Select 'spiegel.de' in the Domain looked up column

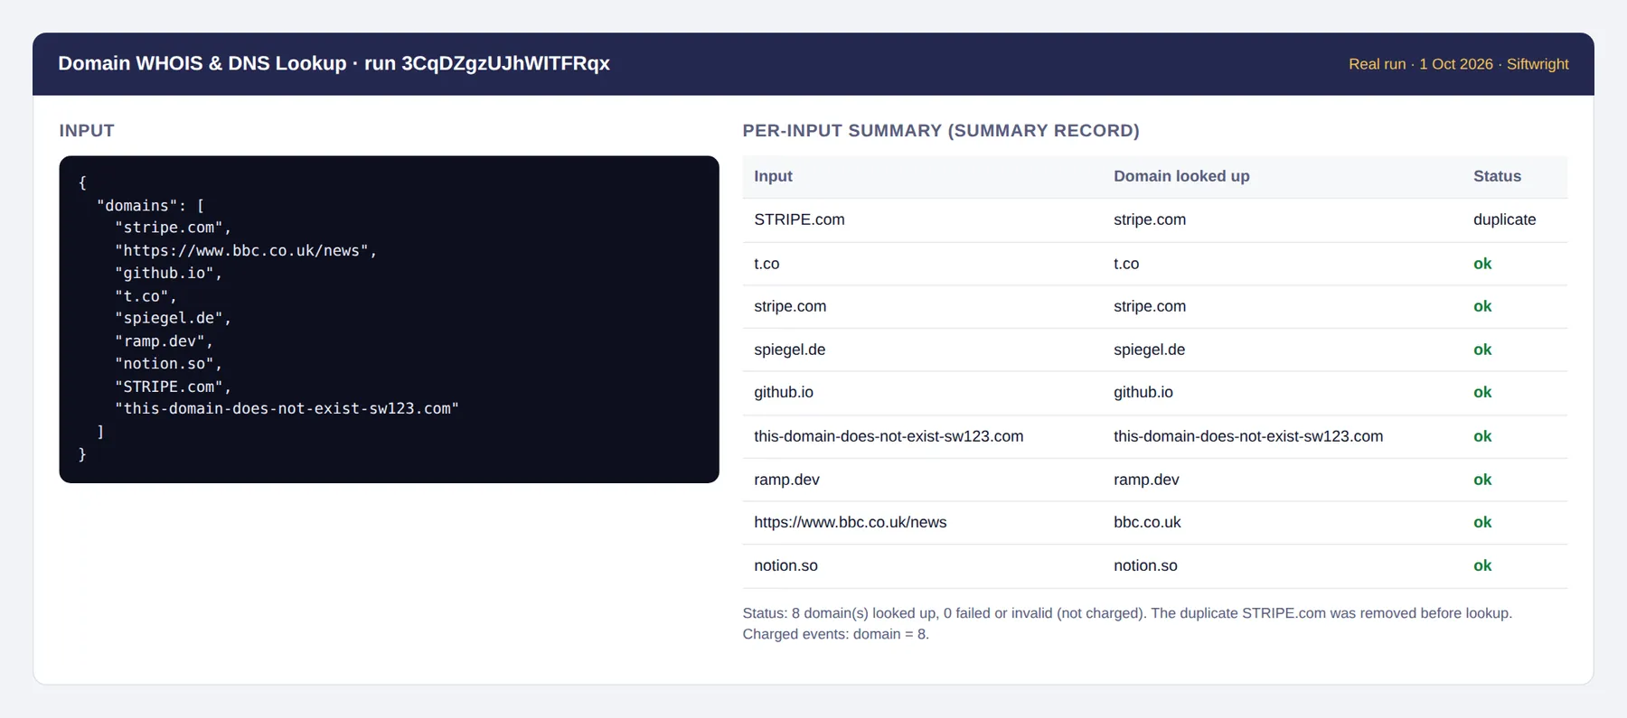[1150, 350]
